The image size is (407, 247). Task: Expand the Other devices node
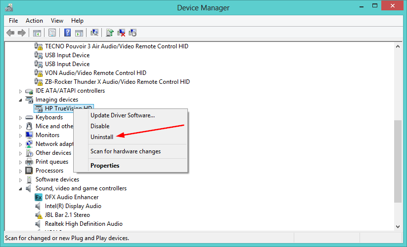[20, 153]
